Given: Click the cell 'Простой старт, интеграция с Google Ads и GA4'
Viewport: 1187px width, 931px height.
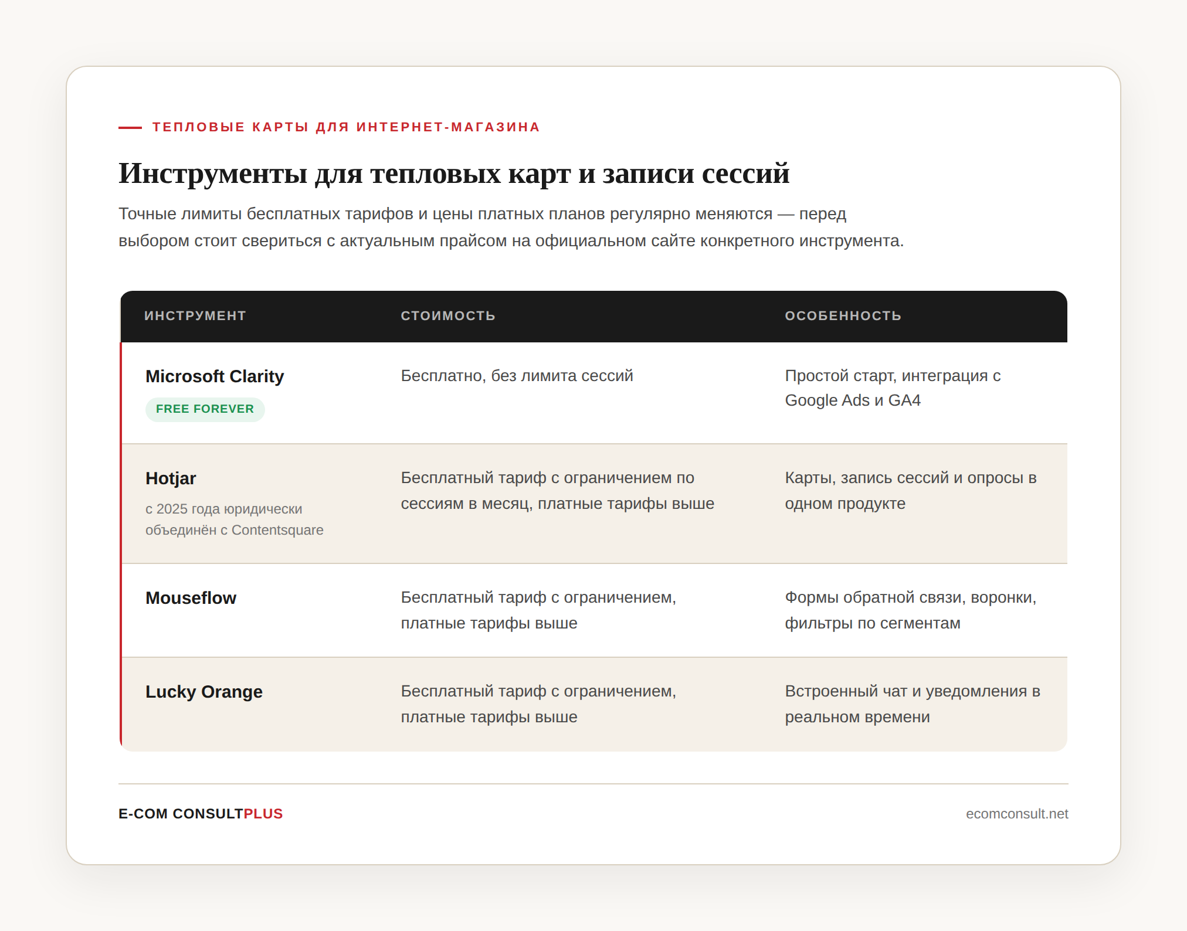Looking at the screenshot, I should coord(893,388).
